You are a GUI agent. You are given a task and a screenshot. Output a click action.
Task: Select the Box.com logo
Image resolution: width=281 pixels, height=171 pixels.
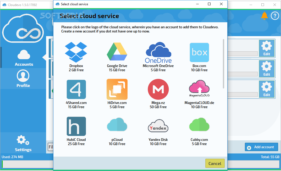click(199, 52)
